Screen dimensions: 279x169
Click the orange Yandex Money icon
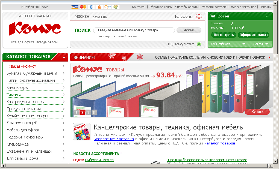(99, 7)
